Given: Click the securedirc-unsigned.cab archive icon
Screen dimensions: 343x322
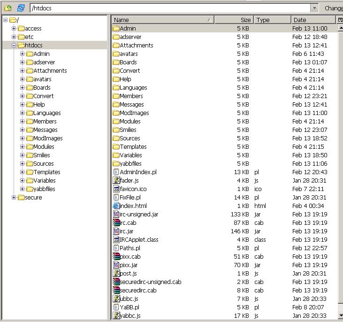Looking at the screenshot, I should 116,282.
